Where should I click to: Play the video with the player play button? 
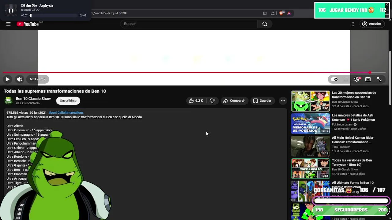(x=7, y=79)
